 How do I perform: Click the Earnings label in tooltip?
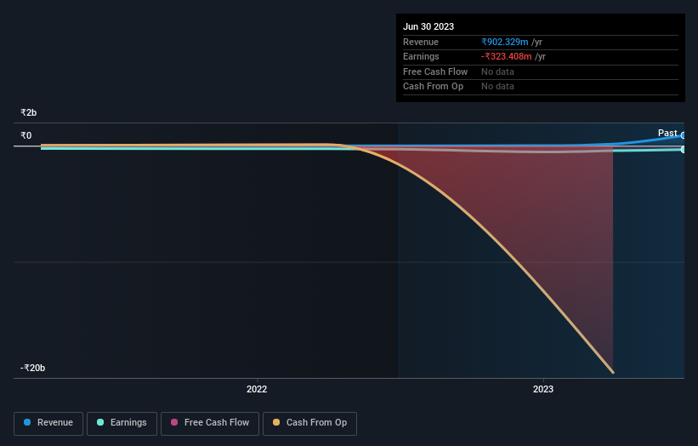tap(421, 56)
